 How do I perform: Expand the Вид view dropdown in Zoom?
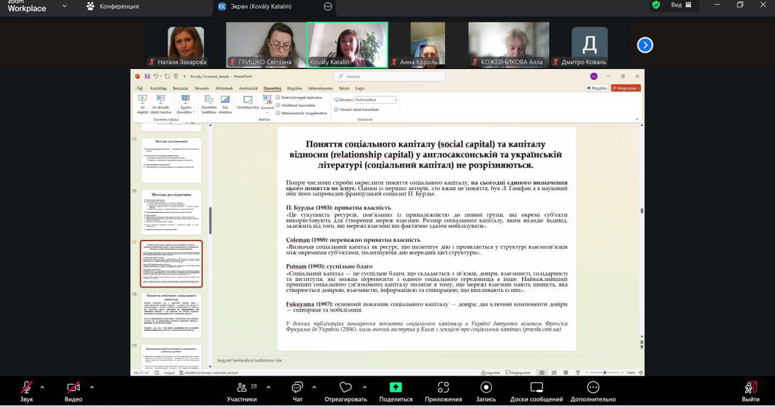688,5
